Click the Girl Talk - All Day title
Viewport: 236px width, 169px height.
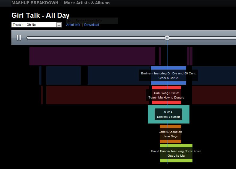41,16
